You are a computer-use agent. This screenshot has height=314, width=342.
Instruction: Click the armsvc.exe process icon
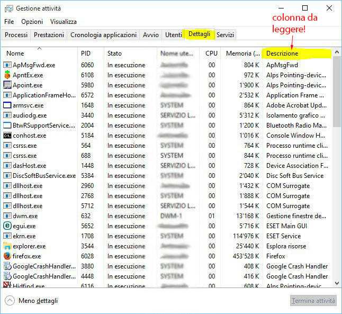pos(7,105)
